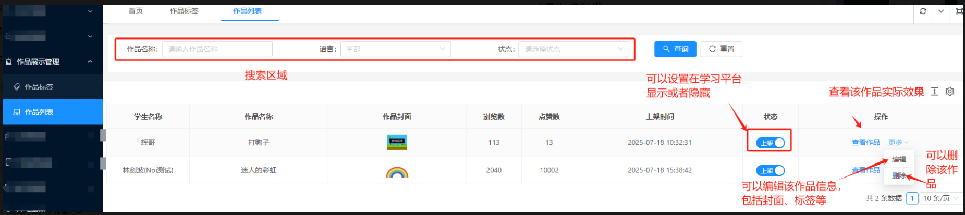Click the rainbow cover image of 迷人的彩虹
Viewport: 965px width, 215px height.
(397, 171)
